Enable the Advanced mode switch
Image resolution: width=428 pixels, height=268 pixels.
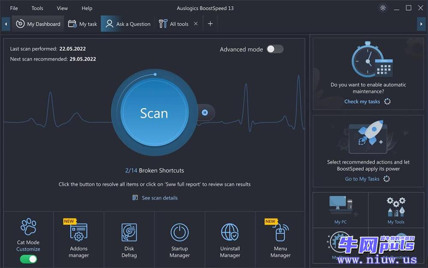(275, 49)
